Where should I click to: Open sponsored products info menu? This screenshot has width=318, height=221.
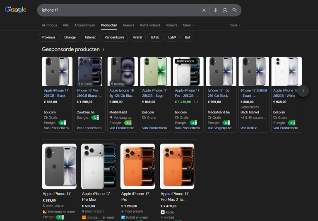[104, 49]
